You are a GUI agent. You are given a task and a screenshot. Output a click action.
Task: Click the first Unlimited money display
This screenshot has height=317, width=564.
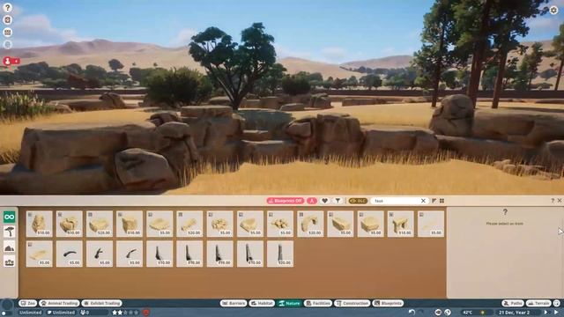coord(31,313)
